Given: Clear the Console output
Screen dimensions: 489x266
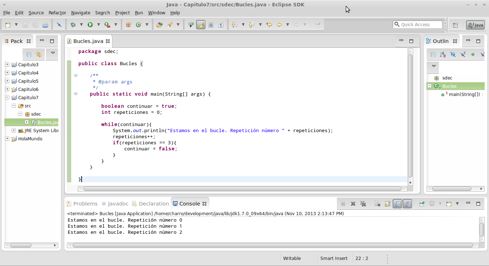Looking at the screenshot, I should [377, 203].
